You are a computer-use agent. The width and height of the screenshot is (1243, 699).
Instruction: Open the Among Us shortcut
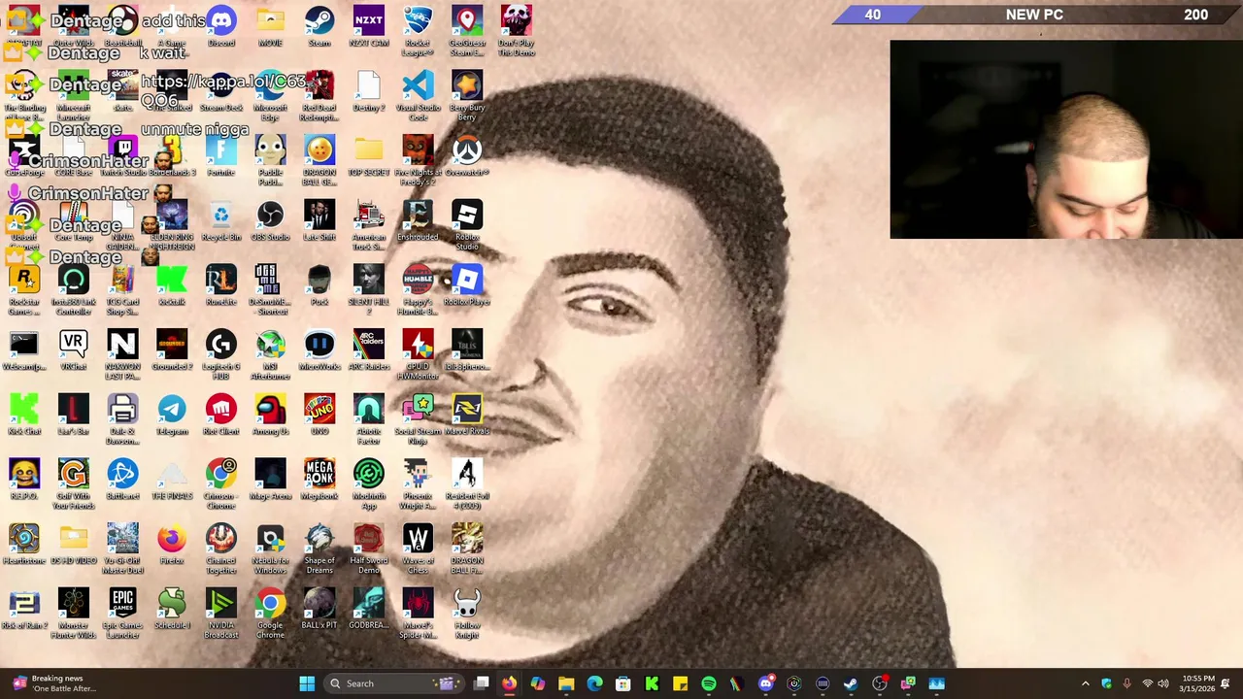(270, 415)
